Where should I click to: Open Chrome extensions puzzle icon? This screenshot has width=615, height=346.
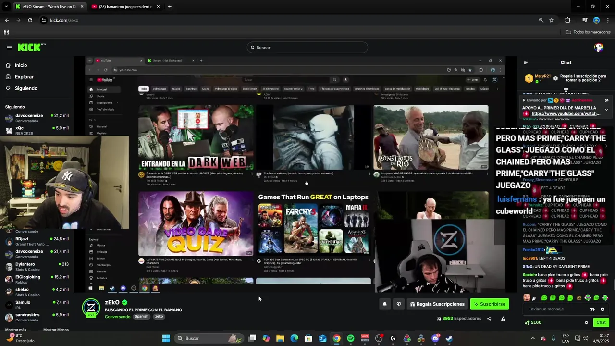click(x=568, y=20)
